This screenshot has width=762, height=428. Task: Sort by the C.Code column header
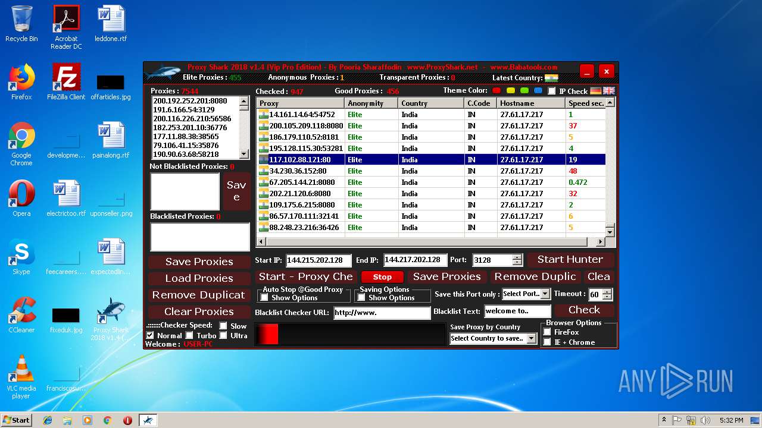tap(480, 103)
